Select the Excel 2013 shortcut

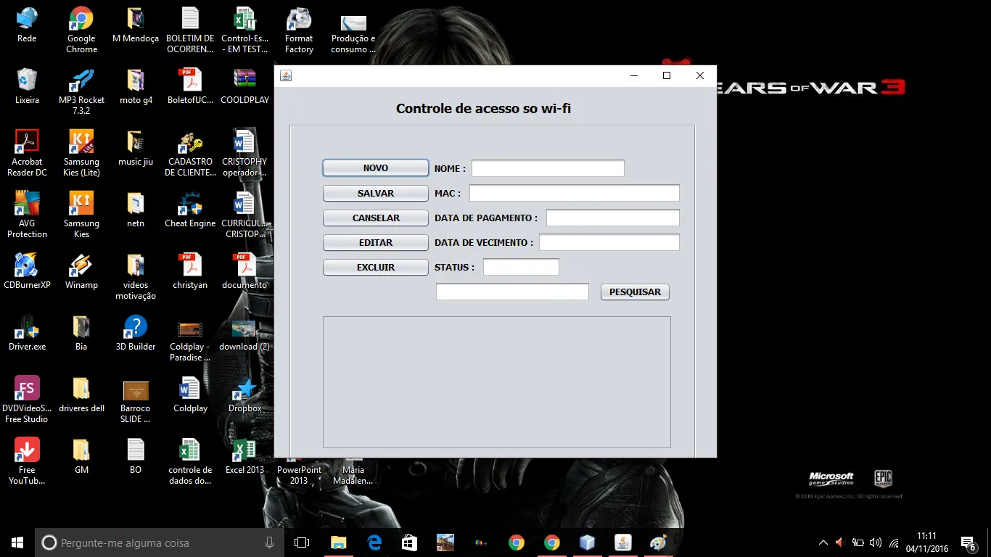(244, 458)
